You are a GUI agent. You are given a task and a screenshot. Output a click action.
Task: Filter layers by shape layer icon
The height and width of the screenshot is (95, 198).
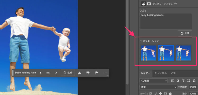[x=189, y=81]
